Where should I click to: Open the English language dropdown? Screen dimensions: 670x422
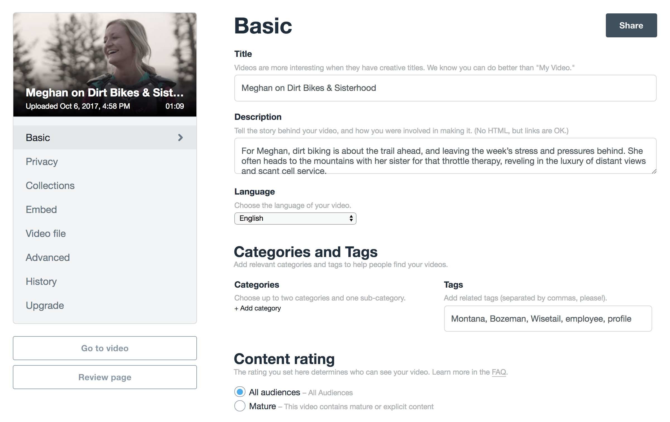click(x=290, y=218)
